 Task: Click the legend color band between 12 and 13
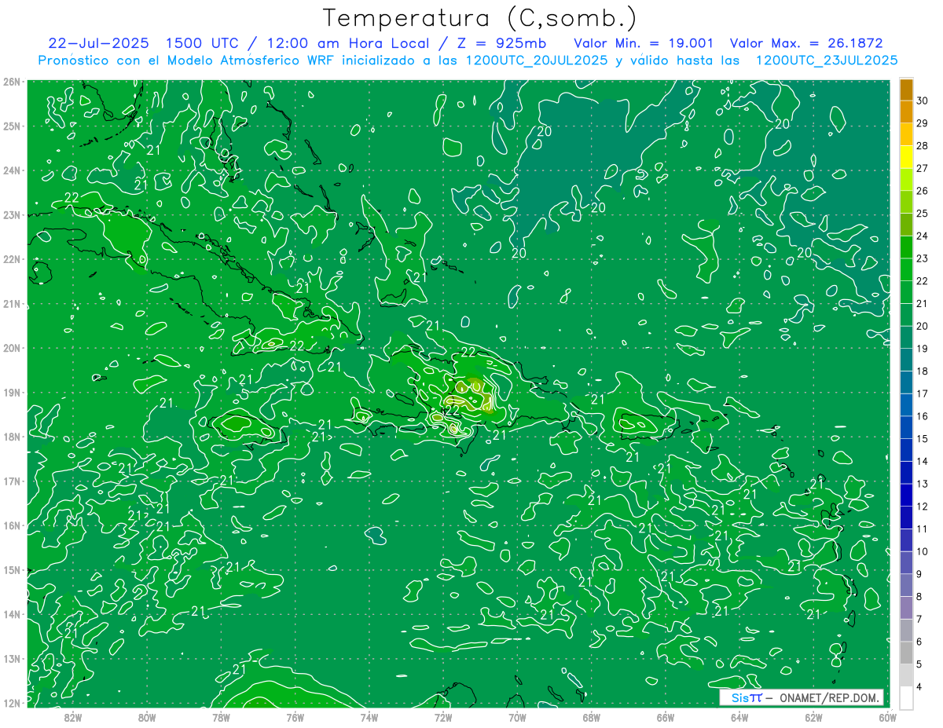tap(907, 496)
